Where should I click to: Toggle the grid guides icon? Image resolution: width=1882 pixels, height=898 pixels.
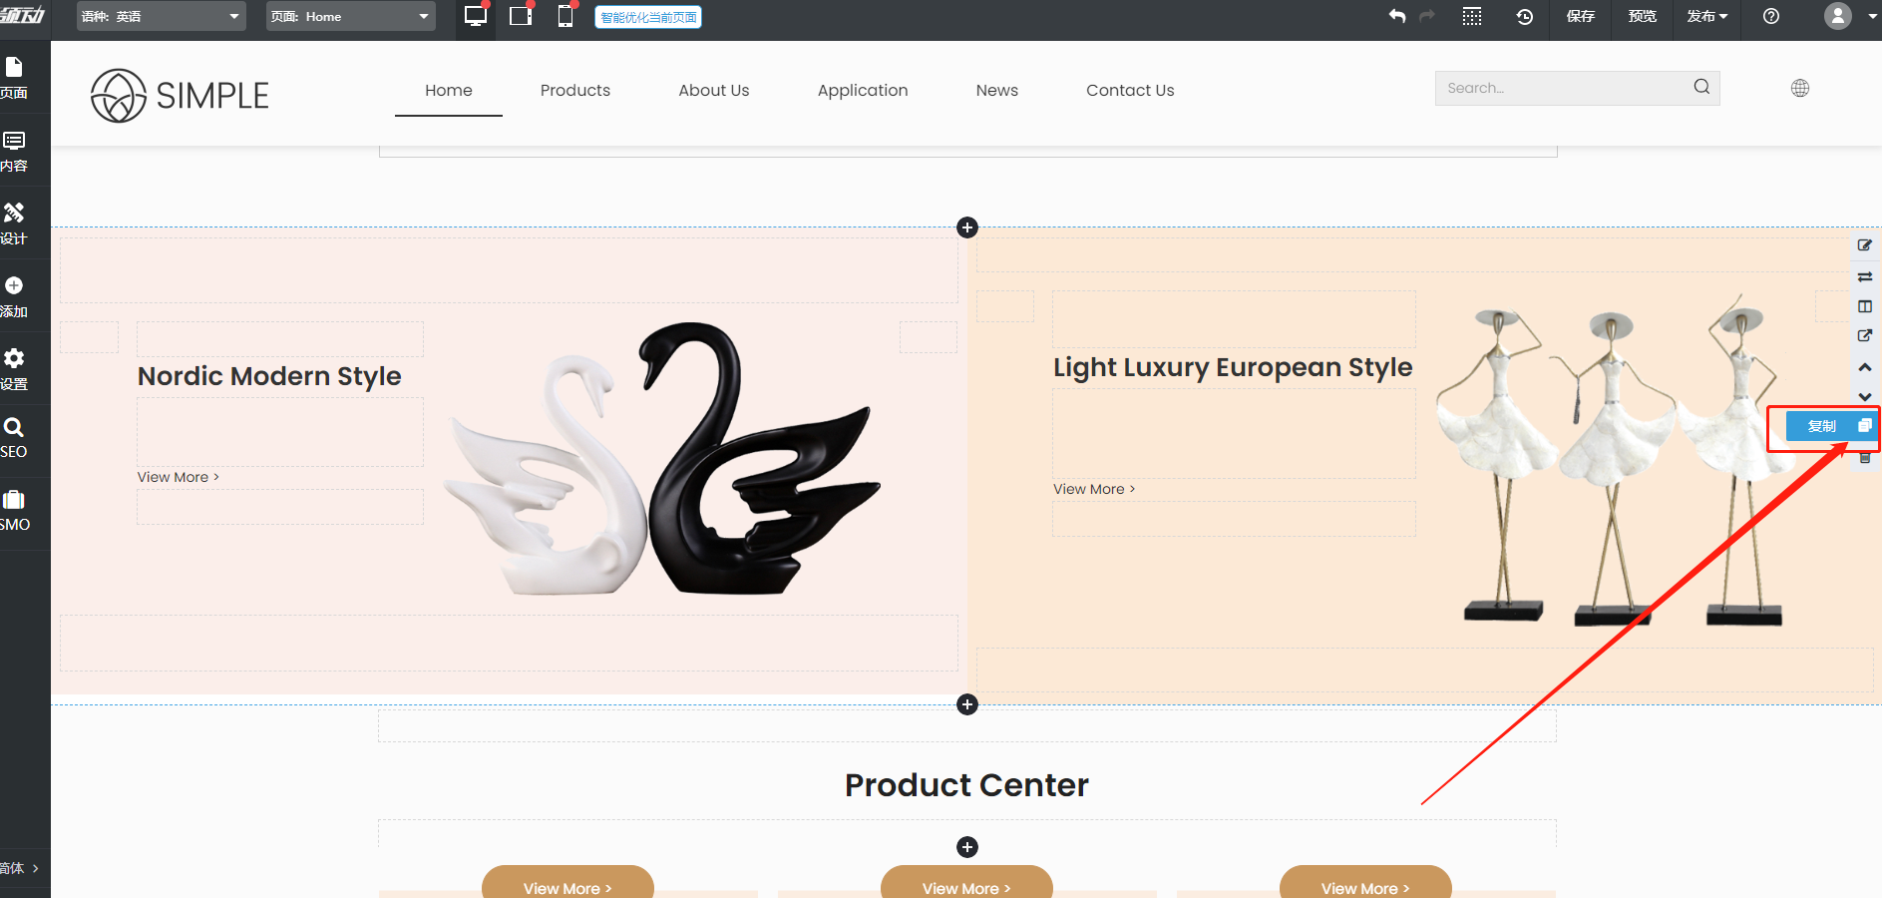coord(1471,16)
